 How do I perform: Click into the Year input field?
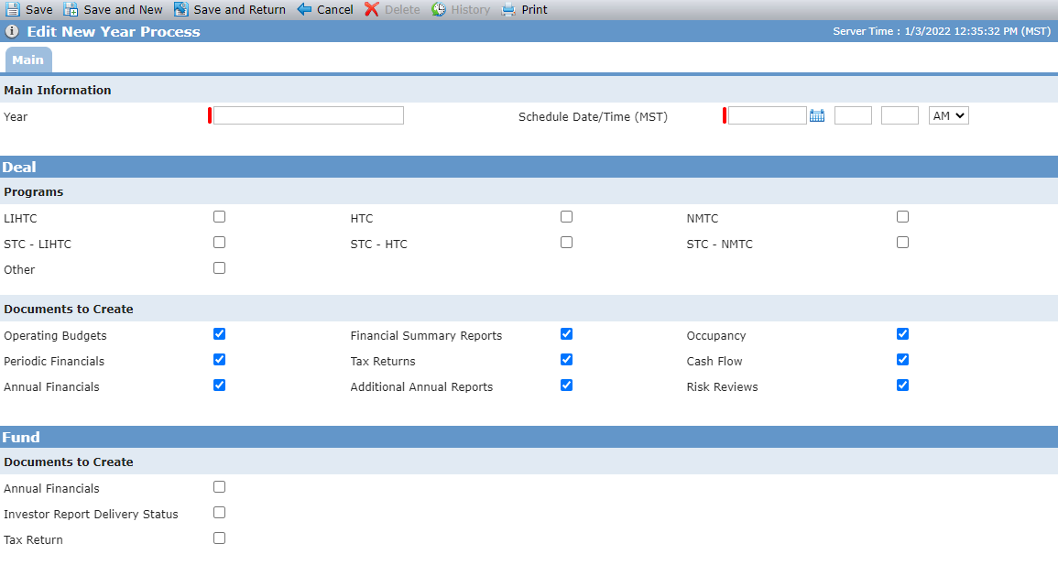coord(309,115)
